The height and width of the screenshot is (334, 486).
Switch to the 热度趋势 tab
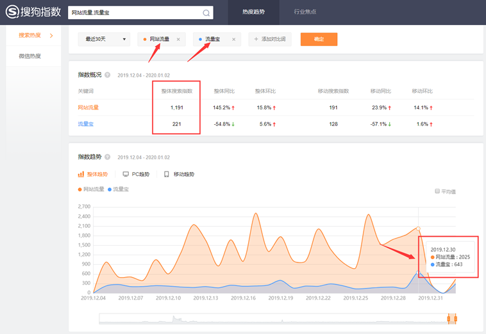click(x=253, y=12)
